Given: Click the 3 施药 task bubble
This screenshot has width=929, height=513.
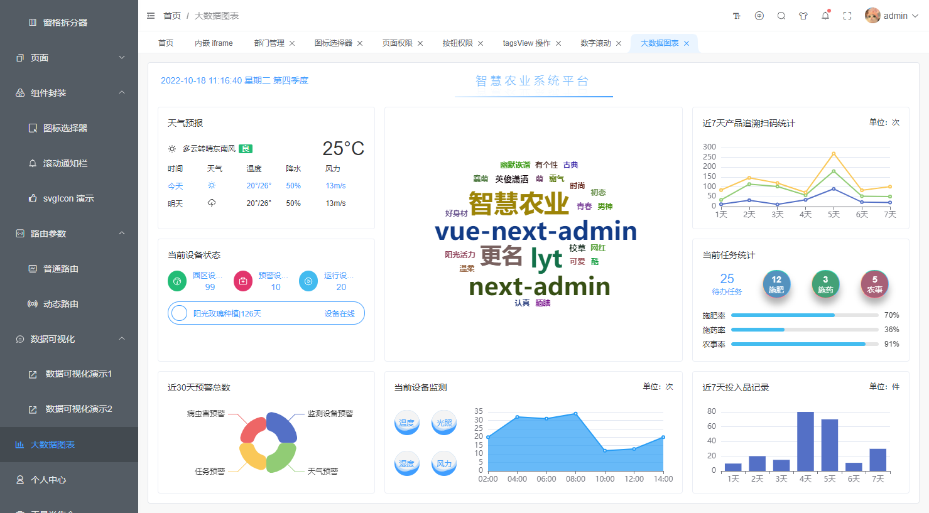Looking at the screenshot, I should click(825, 284).
